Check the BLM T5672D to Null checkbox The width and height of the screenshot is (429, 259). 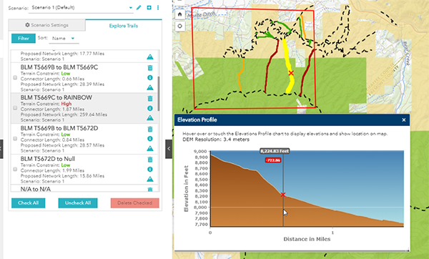(15, 169)
